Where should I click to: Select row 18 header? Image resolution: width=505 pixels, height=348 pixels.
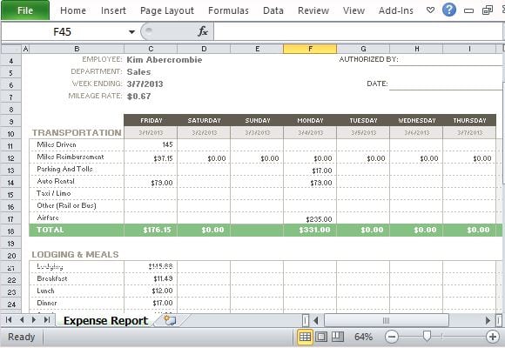11,231
